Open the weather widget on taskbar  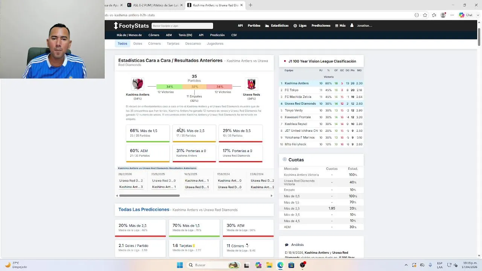16,265
